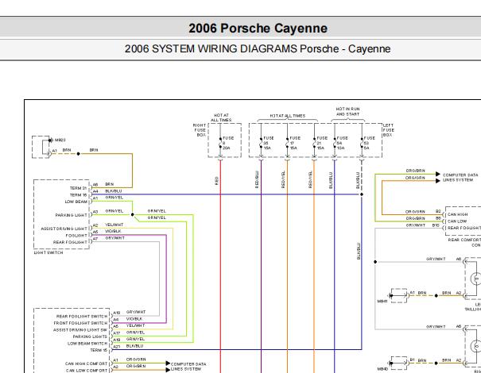The image size is (481, 373).
Task: Click the 'CAN HIGH COMFORT' pin label
Action: coord(86,363)
